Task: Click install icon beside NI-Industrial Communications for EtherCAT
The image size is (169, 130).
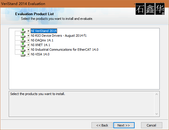Action: [23, 50]
